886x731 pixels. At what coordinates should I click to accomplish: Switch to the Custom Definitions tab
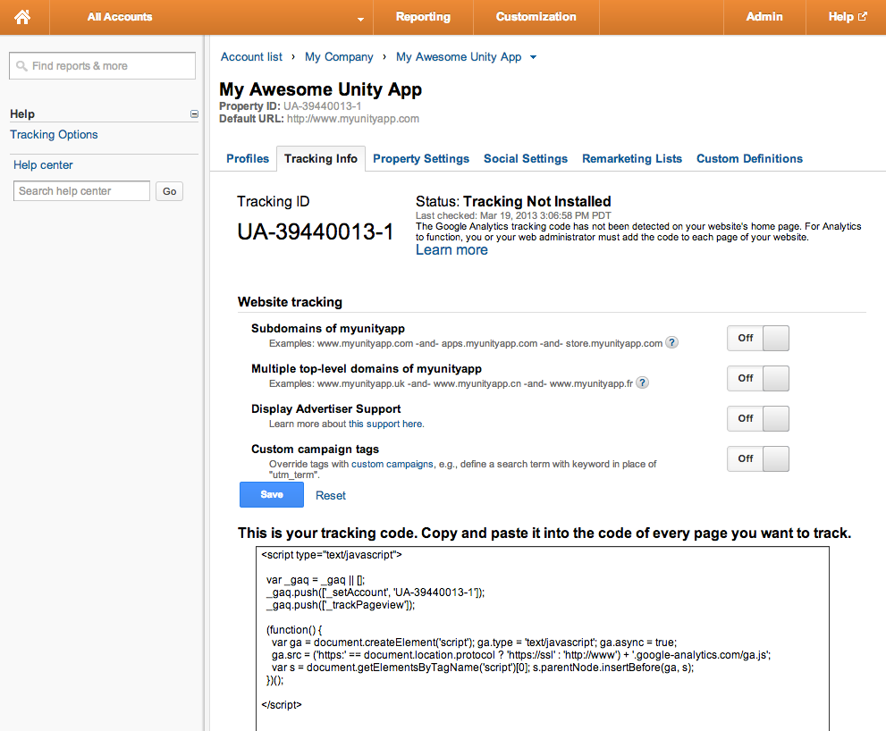(x=749, y=159)
